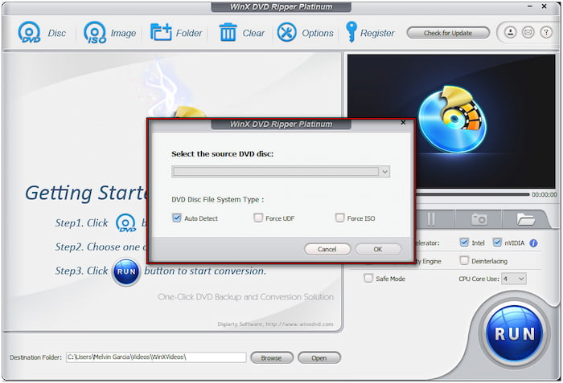563x383 pixels.
Task: Open the ISO Image loader icon
Action: (x=95, y=33)
